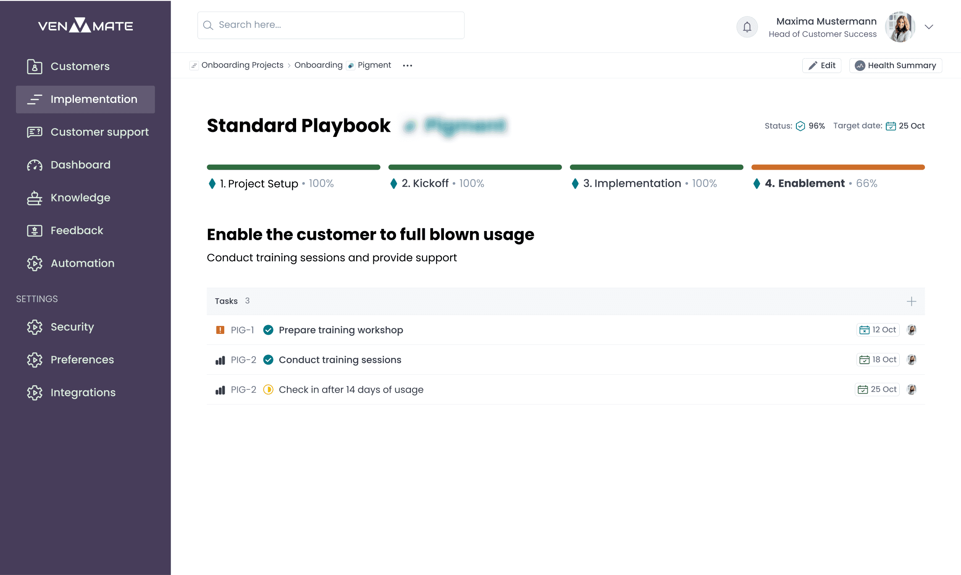Select the Implementation sidebar icon
Screen dimensions: 961x575
tap(34, 99)
